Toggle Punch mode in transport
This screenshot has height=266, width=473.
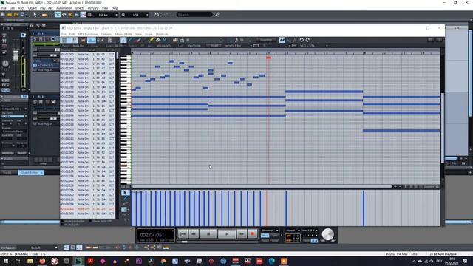265,240
